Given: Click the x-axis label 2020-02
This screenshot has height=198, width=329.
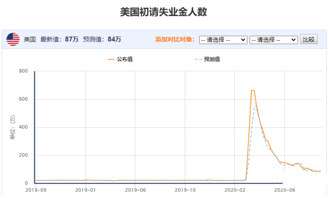Looking at the screenshot, I should tap(235, 190).
